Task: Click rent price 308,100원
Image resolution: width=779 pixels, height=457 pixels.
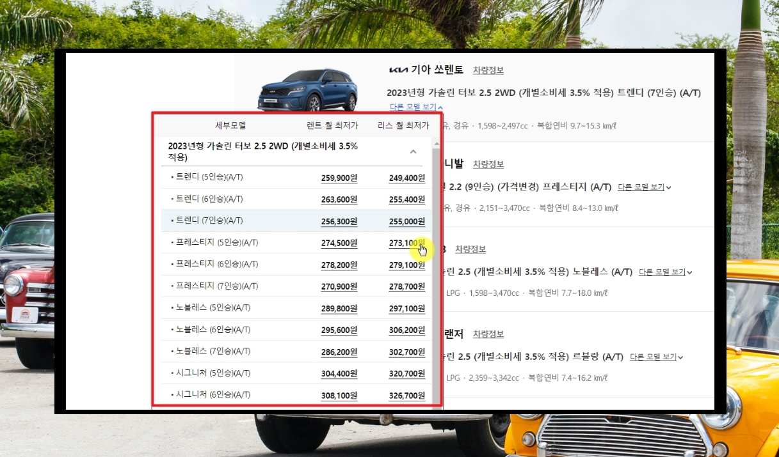Action: pyautogui.click(x=339, y=396)
